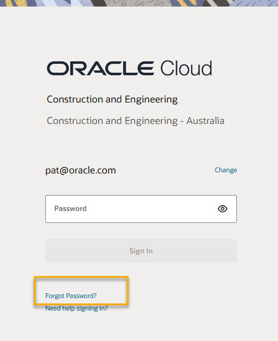Show password using the eye icon

pyautogui.click(x=223, y=209)
